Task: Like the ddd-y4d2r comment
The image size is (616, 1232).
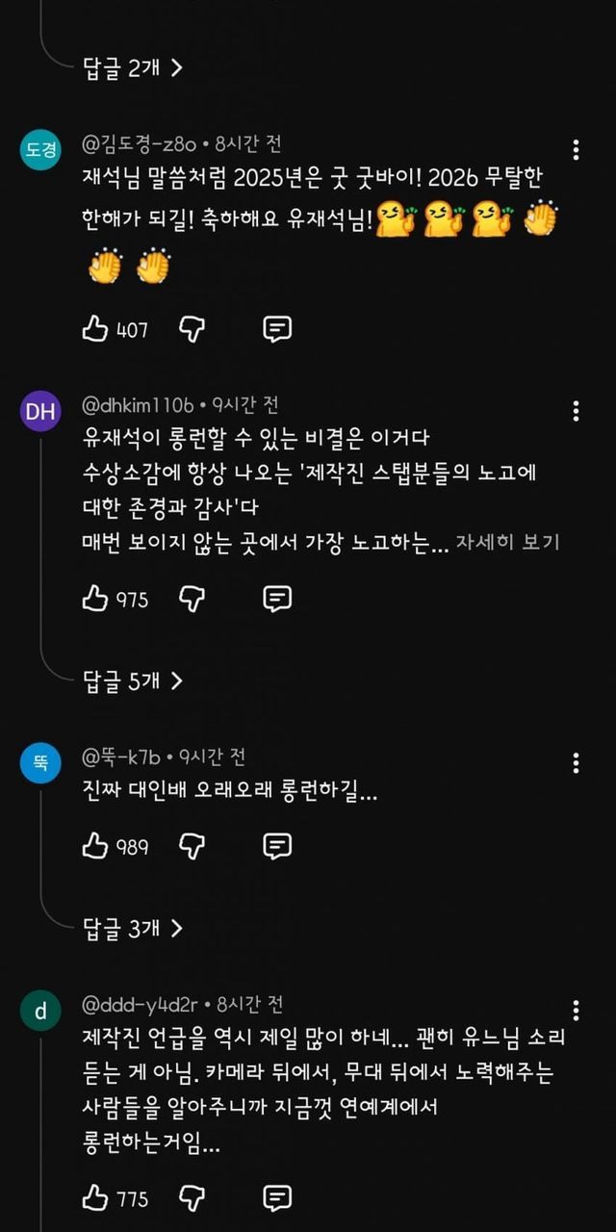Action: (95, 1198)
